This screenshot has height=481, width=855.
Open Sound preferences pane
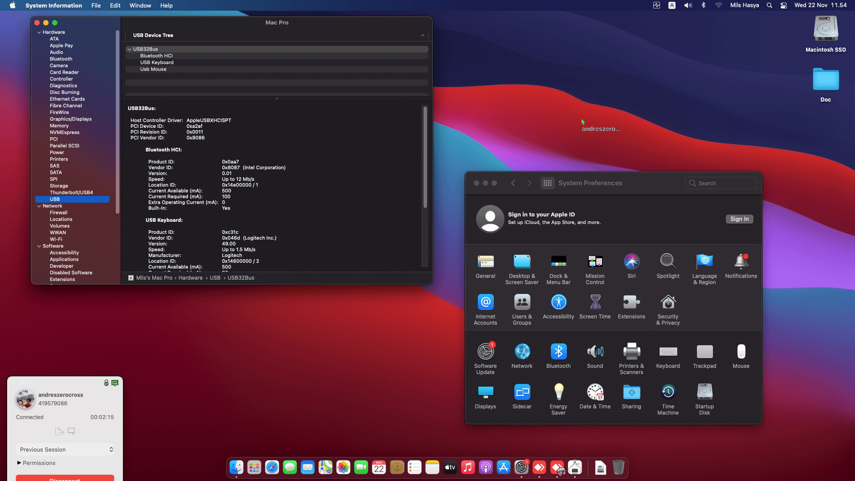[x=595, y=356]
